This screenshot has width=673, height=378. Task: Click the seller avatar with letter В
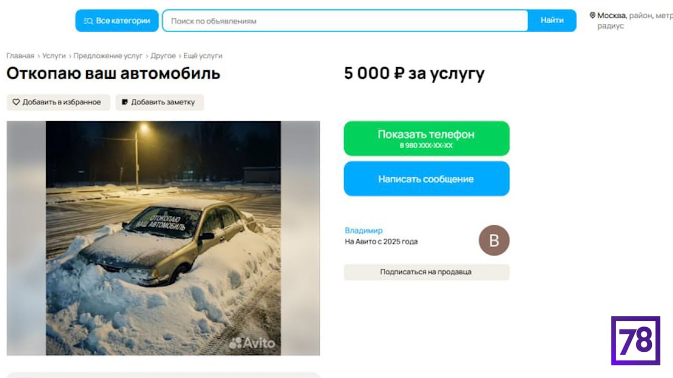click(494, 240)
